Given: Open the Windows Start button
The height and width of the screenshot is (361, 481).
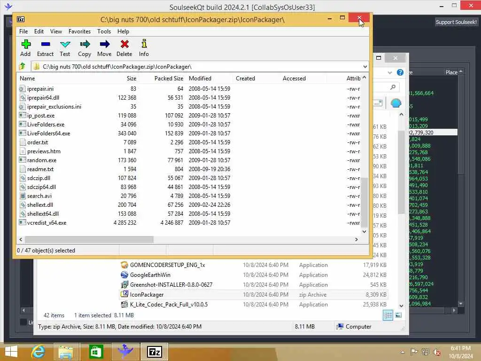Looking at the screenshot, I should (11, 352).
